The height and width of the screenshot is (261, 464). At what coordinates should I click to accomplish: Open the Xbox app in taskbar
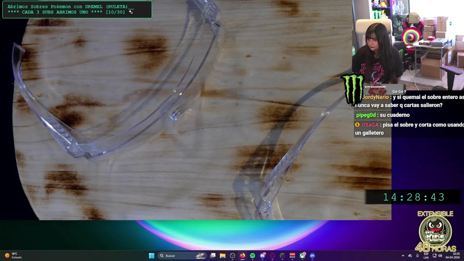click(302, 256)
